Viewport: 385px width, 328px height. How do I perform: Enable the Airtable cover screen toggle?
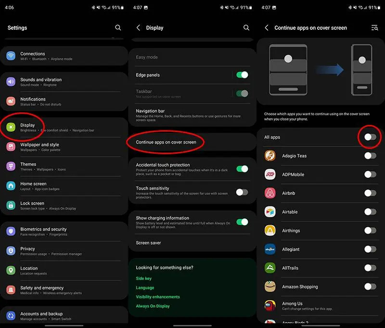tap(370, 212)
